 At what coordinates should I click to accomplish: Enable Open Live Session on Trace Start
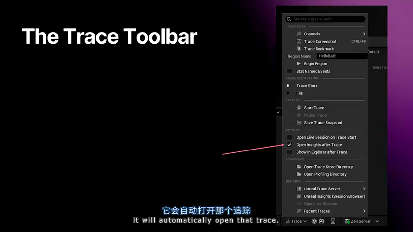[289, 137]
